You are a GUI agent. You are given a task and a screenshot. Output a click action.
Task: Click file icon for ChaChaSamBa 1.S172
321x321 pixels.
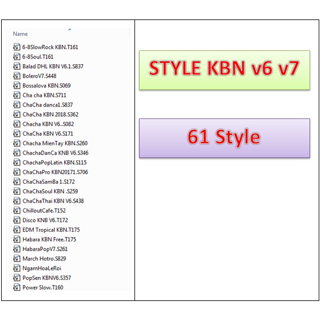click(17, 181)
